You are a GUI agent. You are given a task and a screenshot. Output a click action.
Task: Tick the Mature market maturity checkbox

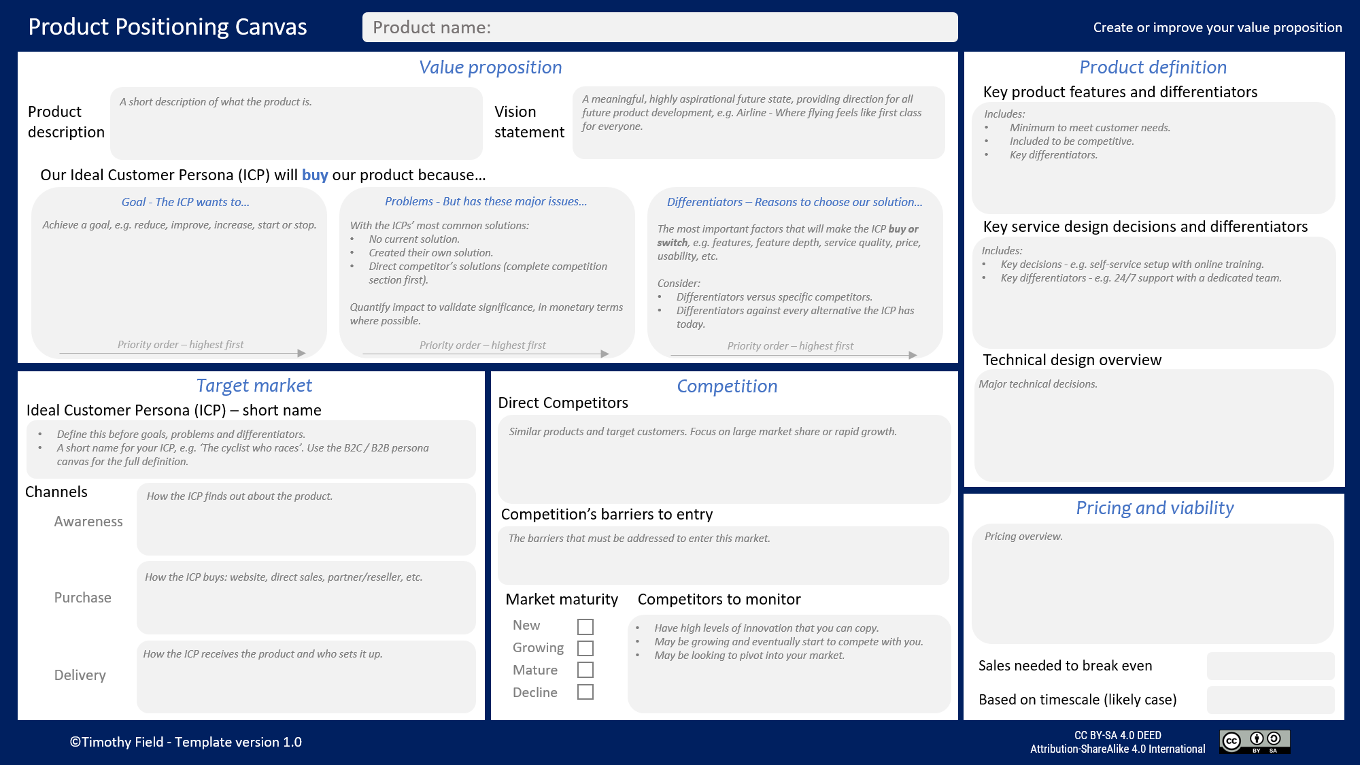(585, 670)
